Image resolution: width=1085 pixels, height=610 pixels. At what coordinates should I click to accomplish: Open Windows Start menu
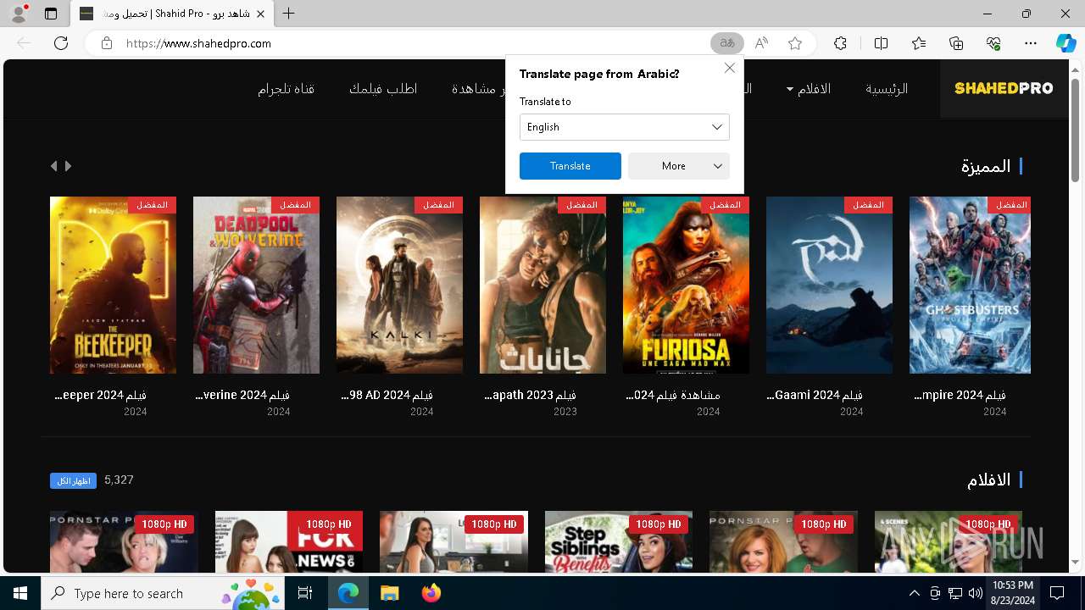[20, 593]
